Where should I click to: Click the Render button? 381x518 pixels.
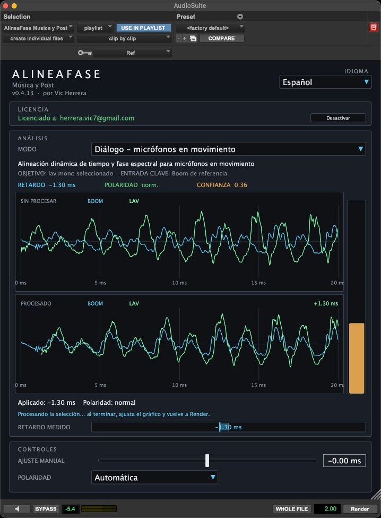coord(360,509)
